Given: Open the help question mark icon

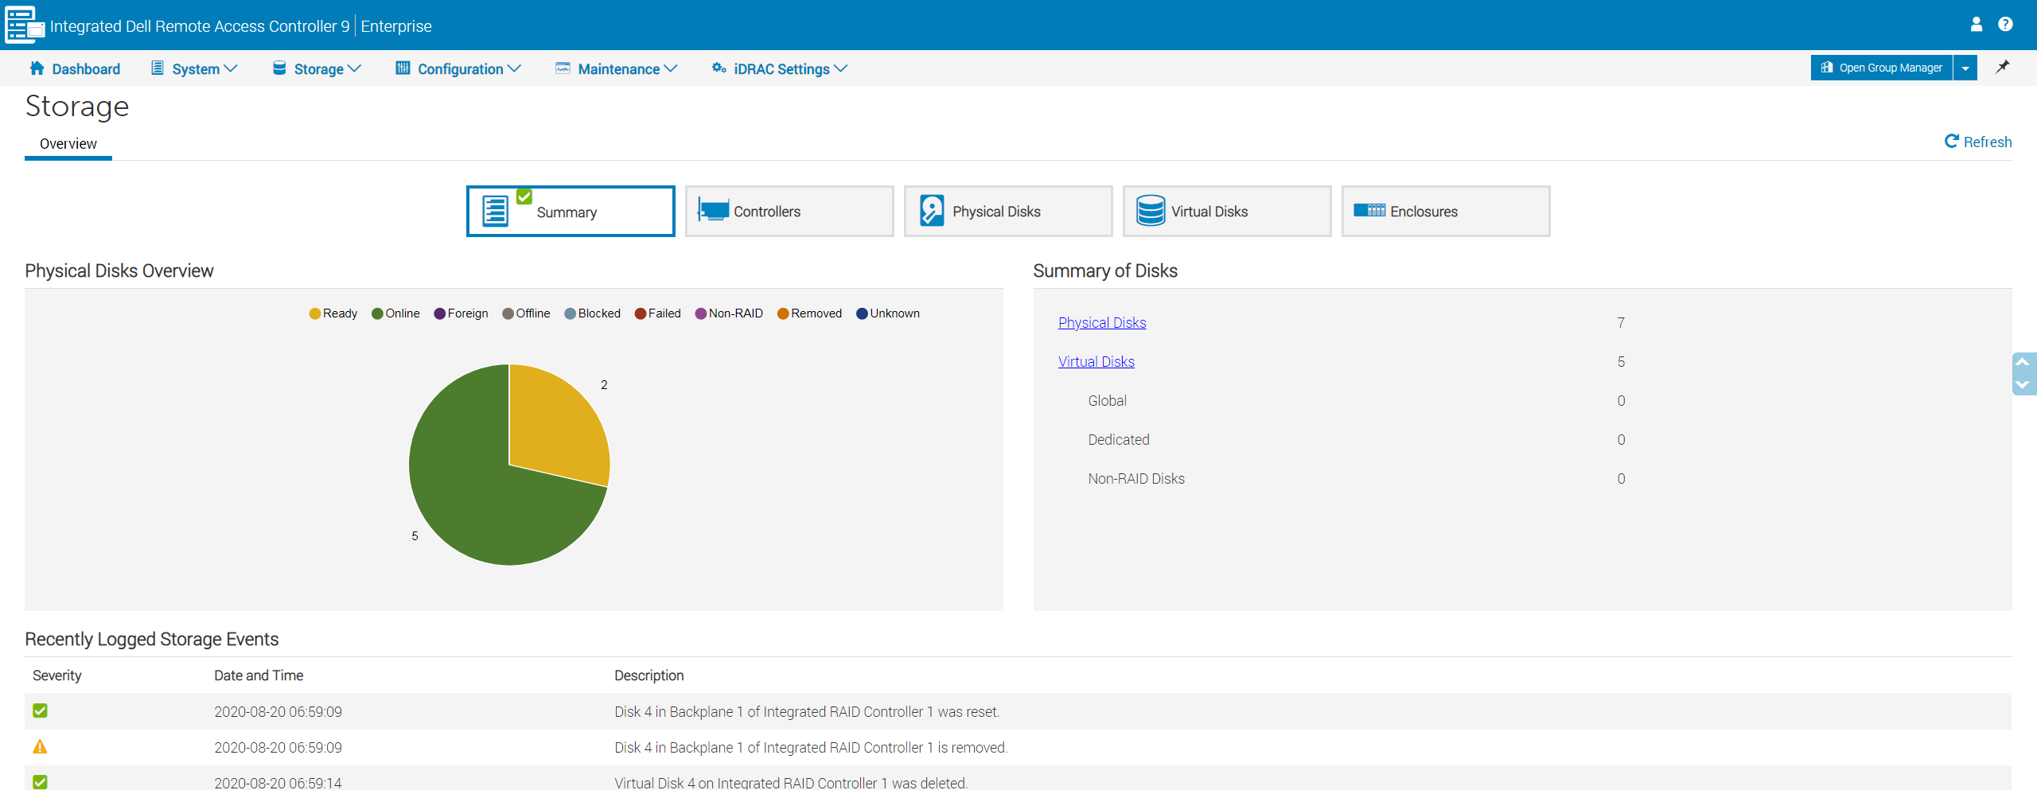Looking at the screenshot, I should [x=2005, y=24].
